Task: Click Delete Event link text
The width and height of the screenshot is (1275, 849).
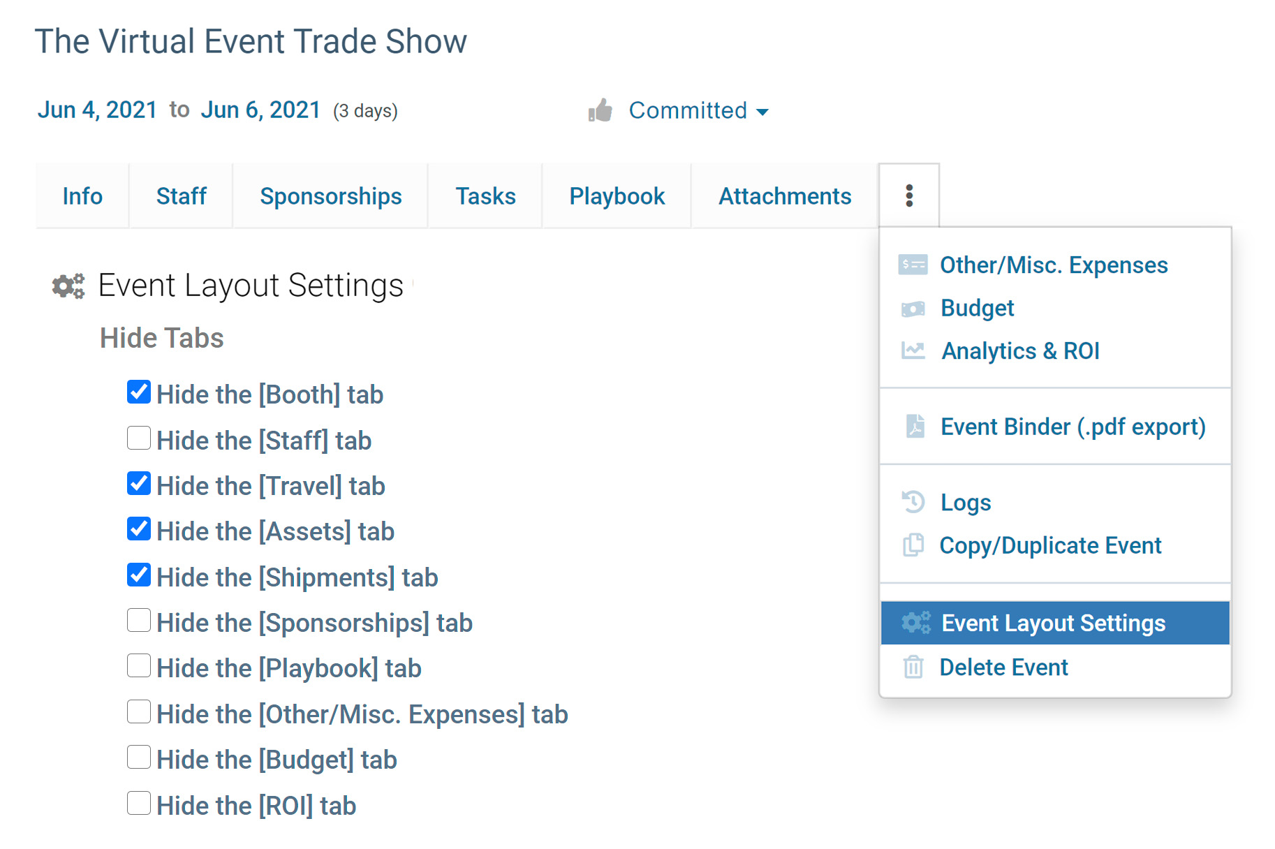Action: pyautogui.click(x=1003, y=667)
